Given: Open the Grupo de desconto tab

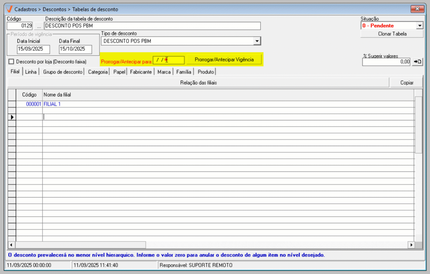Looking at the screenshot, I should tap(63, 72).
